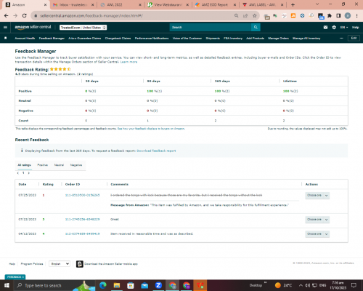Open Zoom app from taskbar
The height and width of the screenshot is (291, 363).
pos(158,285)
